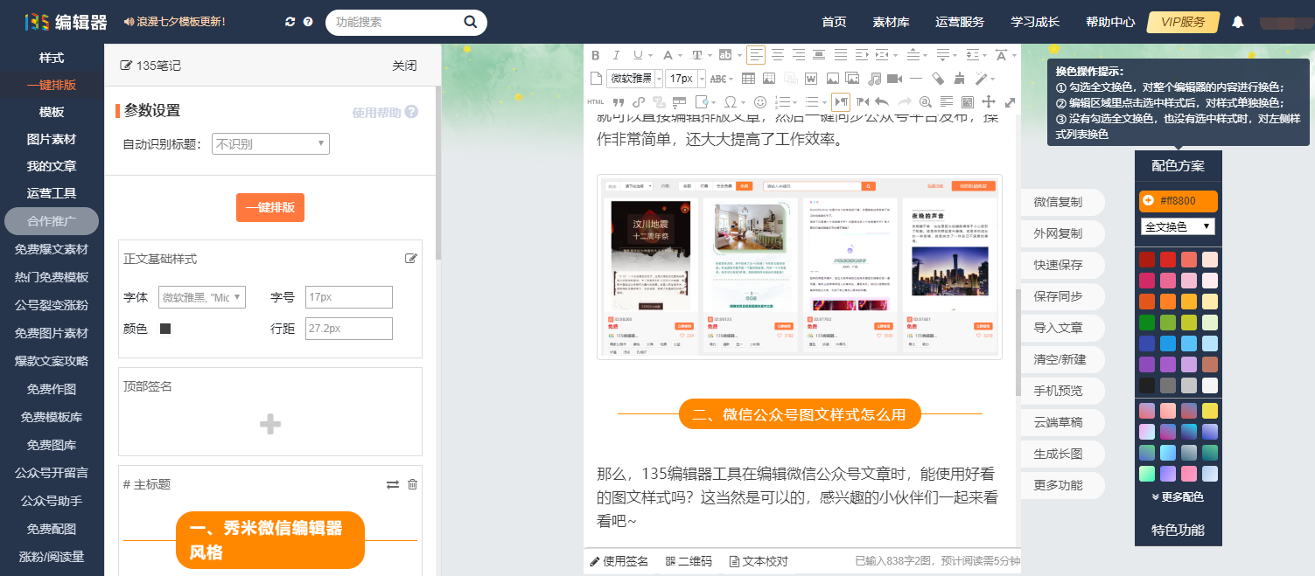Go to 首页 in the top navigation

click(x=835, y=22)
